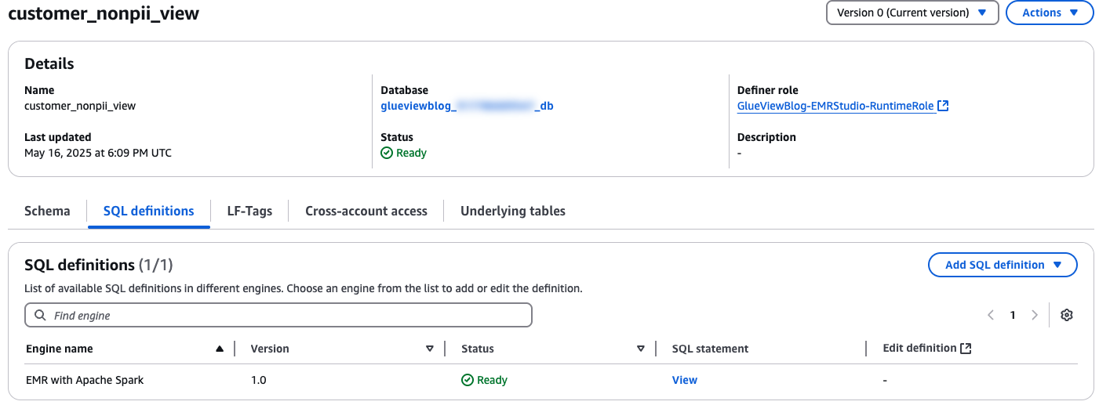The height and width of the screenshot is (405, 1099).
Task: Open the Cross-account access tab
Action: tap(366, 211)
